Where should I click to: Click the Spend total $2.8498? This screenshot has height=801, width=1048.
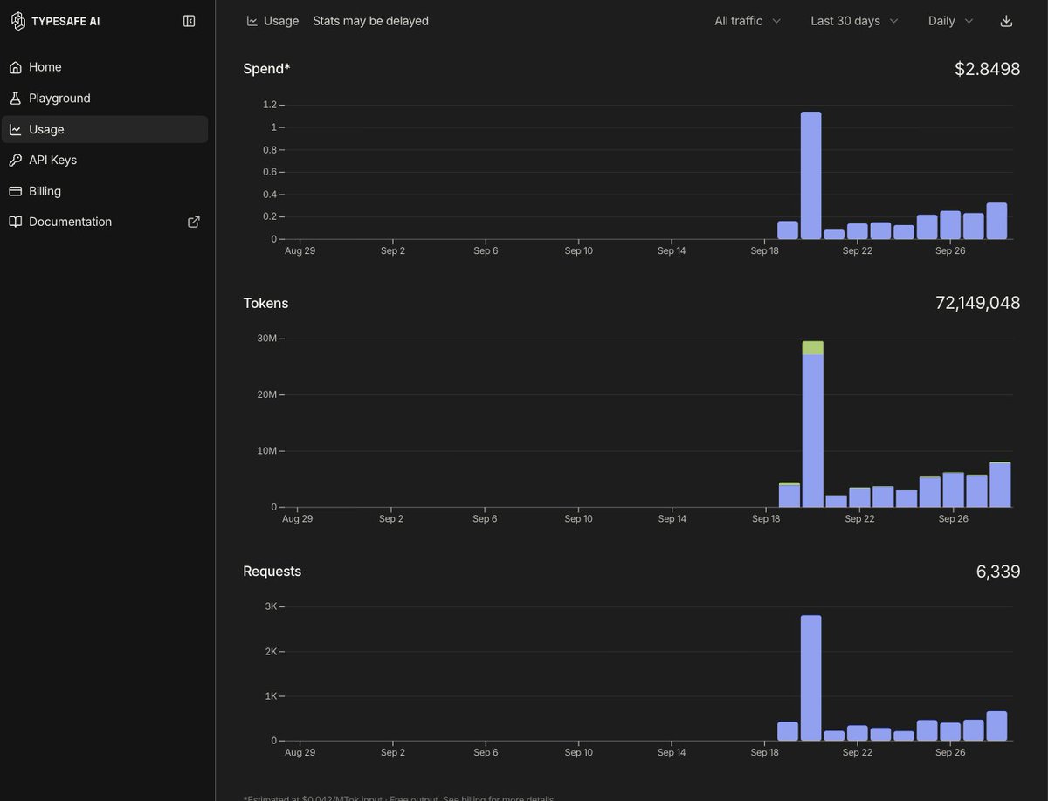pos(987,69)
